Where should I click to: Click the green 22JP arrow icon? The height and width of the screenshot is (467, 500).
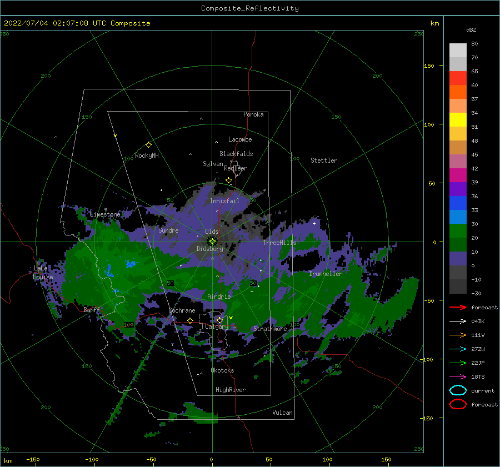(x=458, y=363)
